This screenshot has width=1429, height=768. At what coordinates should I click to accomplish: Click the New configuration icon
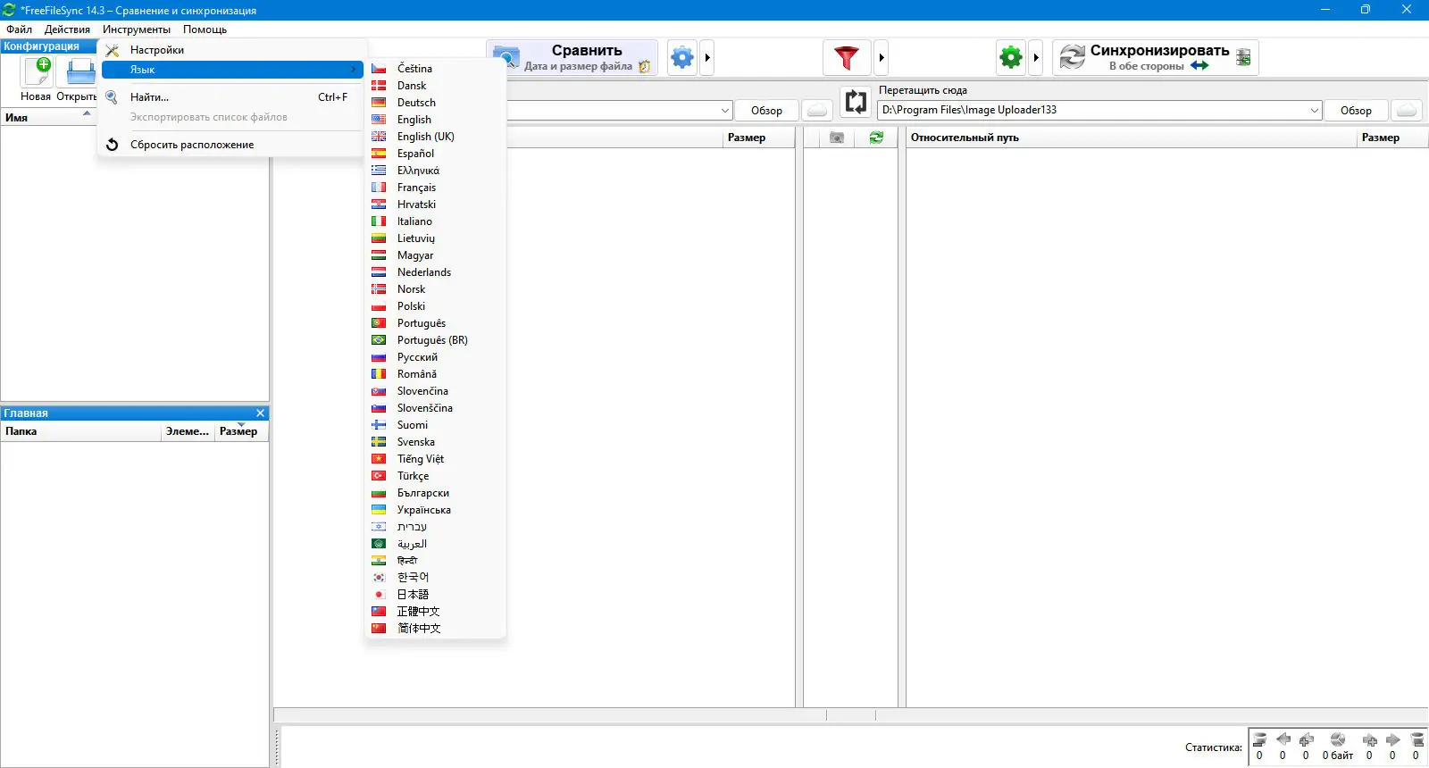38,71
